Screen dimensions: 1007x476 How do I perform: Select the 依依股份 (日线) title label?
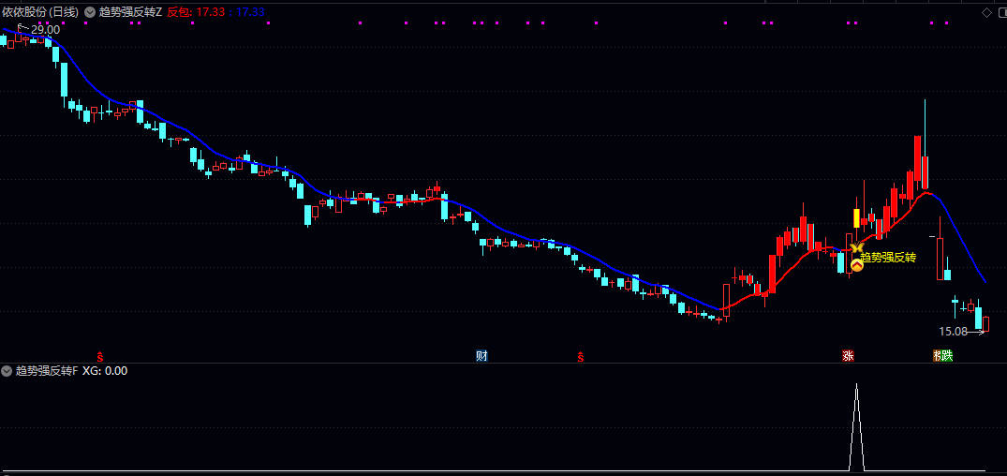pyautogui.click(x=40, y=12)
